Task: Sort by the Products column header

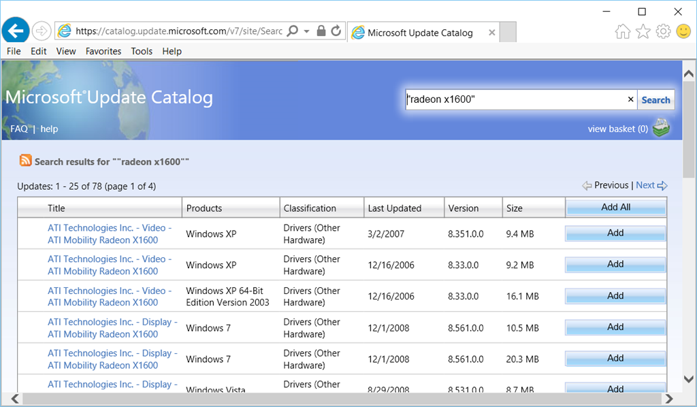Action: pos(231,208)
